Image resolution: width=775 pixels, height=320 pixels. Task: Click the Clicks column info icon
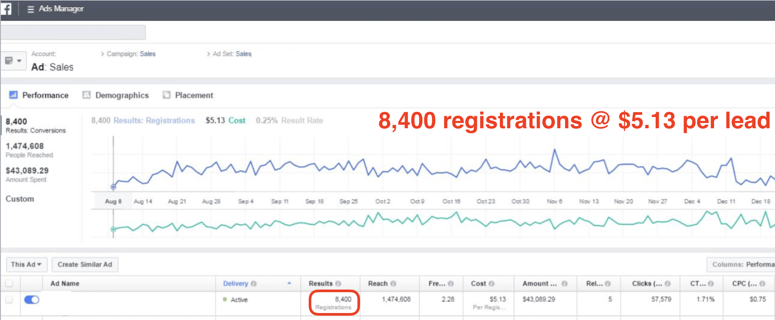tap(668, 283)
